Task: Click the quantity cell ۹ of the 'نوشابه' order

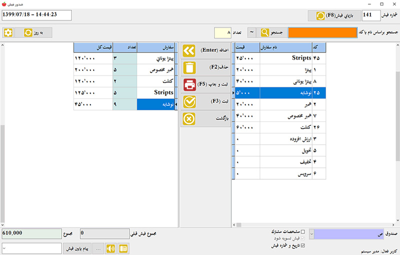Action: (124, 104)
